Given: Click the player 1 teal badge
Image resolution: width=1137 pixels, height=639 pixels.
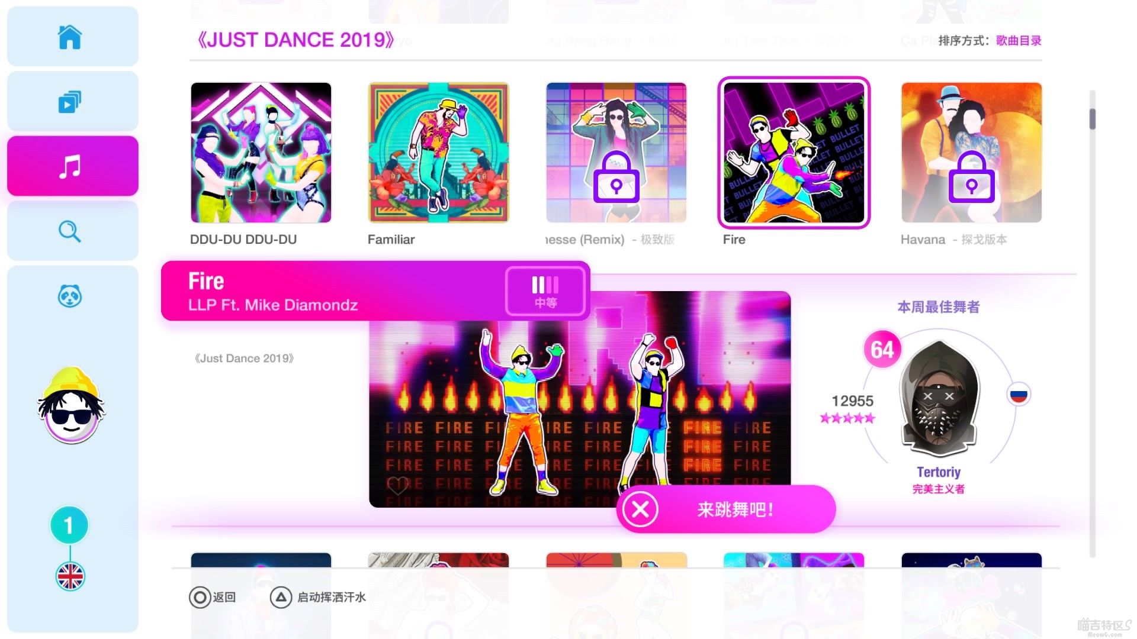Looking at the screenshot, I should coord(69,525).
